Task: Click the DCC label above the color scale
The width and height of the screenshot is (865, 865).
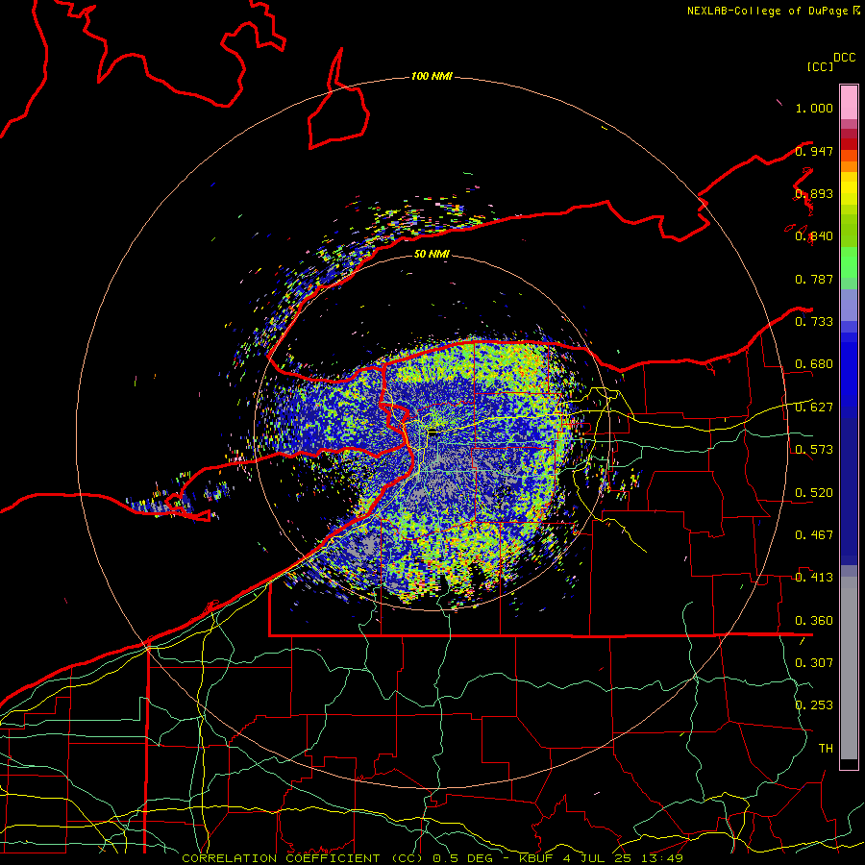Action: [844, 58]
